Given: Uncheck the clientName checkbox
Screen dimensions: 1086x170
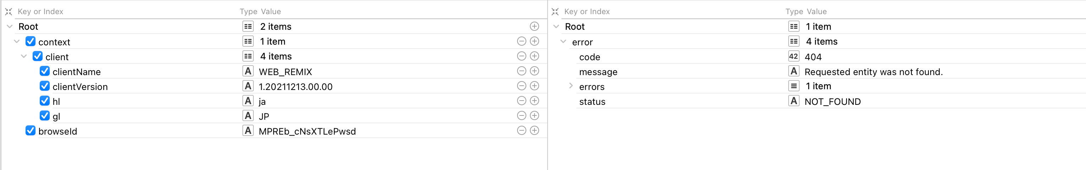Looking at the screenshot, I should pyautogui.click(x=45, y=71).
